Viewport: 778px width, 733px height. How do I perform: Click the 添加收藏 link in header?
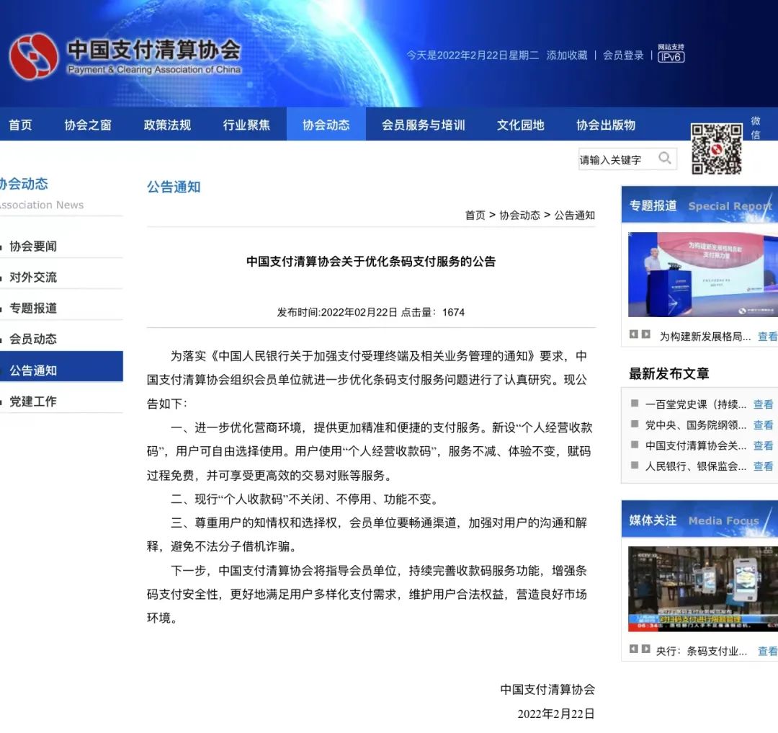tap(567, 55)
